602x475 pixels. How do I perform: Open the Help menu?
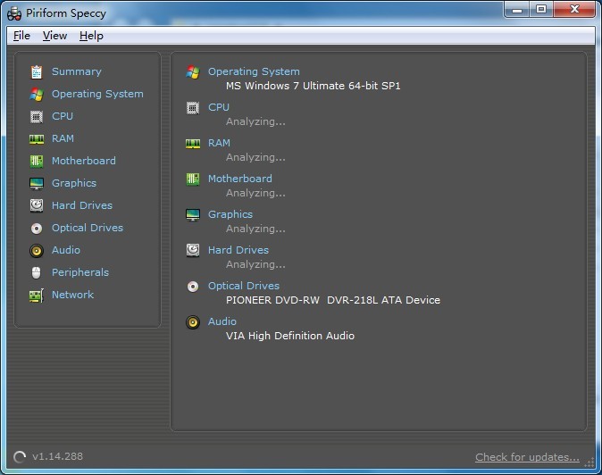[91, 36]
